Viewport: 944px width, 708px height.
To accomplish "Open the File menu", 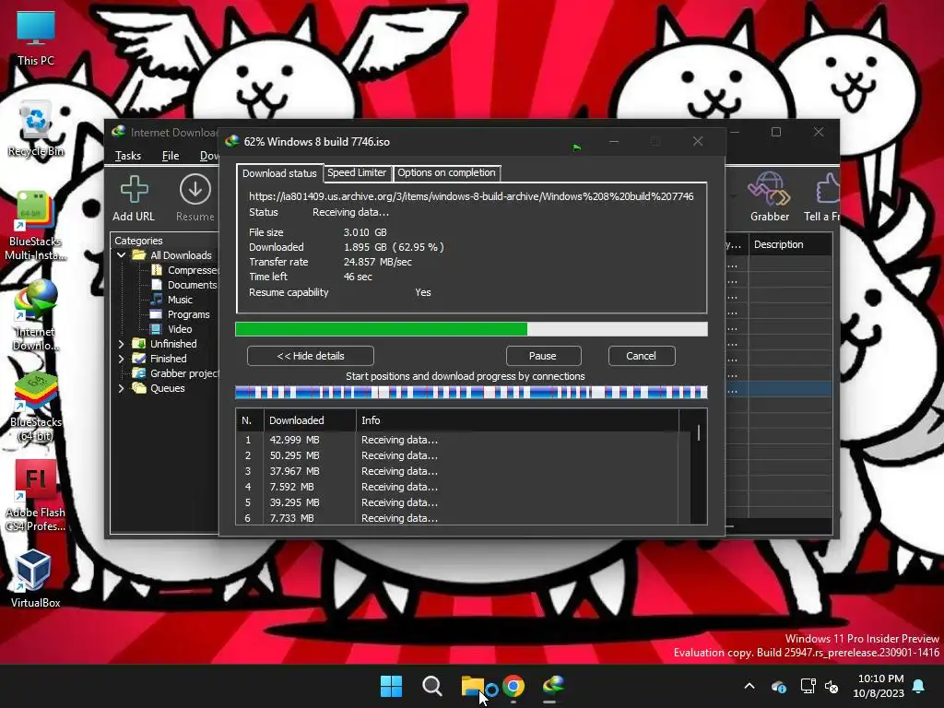I will coord(171,155).
